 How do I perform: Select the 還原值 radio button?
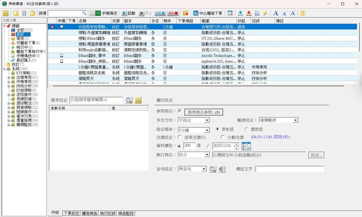[246, 128]
